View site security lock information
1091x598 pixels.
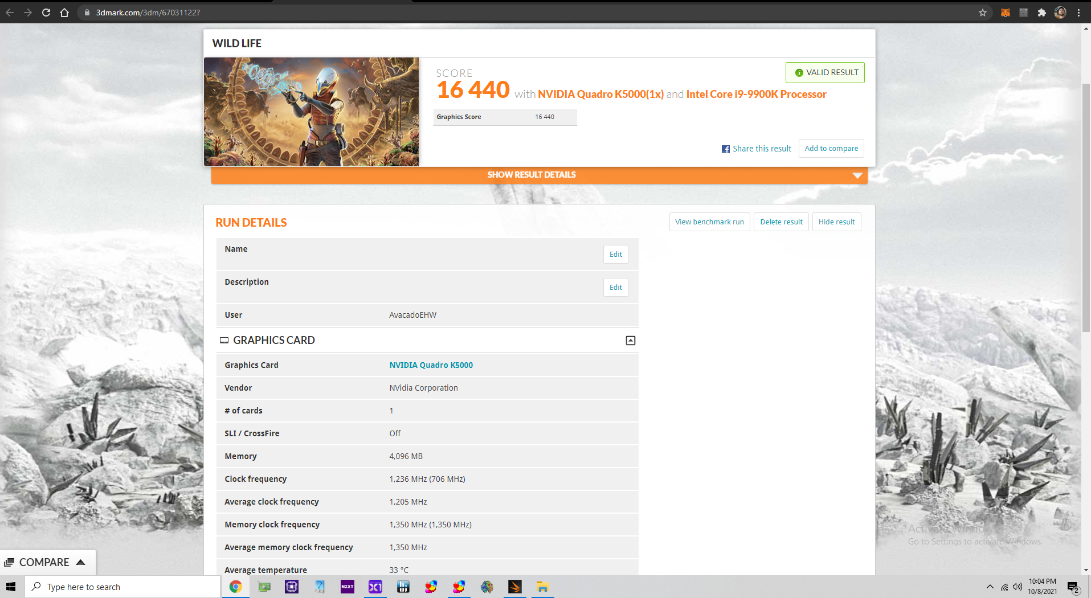click(x=87, y=13)
